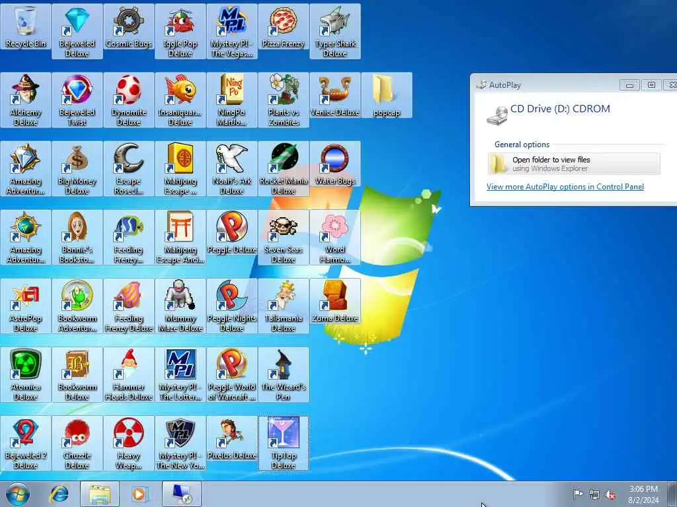Click Rocket Mania Deluxe shortcut
Viewport: 677px width, 507px height.
(x=283, y=168)
